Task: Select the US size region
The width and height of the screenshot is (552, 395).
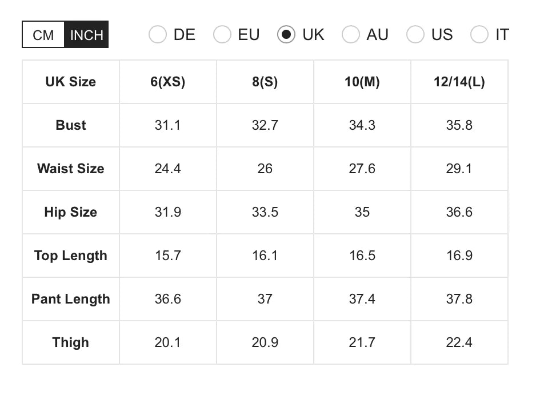Action: click(415, 35)
